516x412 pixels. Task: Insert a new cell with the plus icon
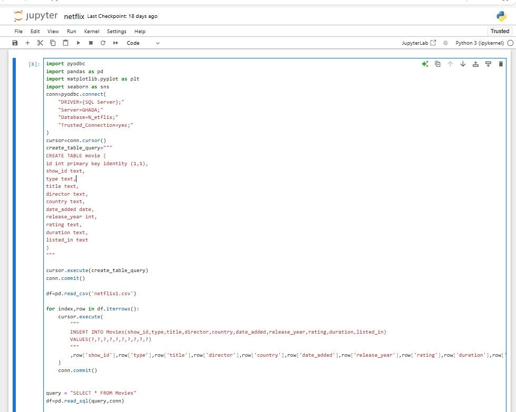click(x=27, y=43)
